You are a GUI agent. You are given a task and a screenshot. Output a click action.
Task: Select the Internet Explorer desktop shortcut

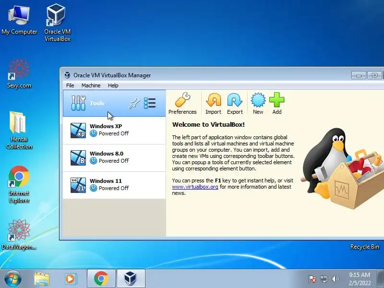click(x=19, y=185)
